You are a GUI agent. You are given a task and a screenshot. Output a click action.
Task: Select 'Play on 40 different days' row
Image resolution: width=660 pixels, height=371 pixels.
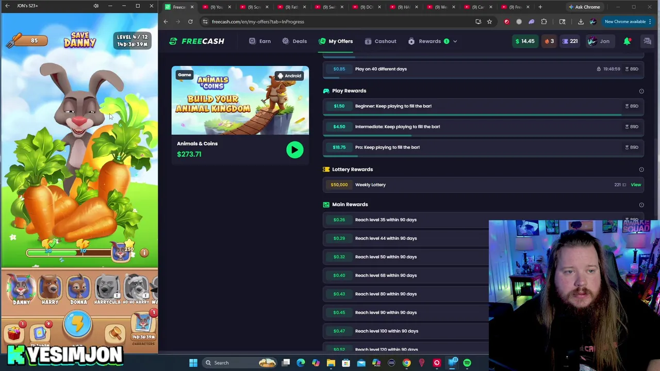pyautogui.click(x=484, y=69)
